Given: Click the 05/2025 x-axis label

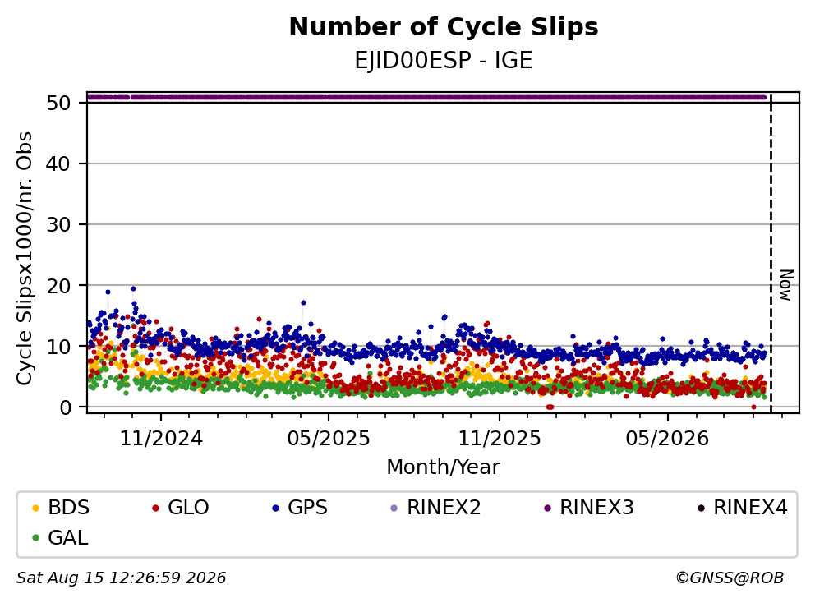Looking at the screenshot, I should tap(329, 439).
